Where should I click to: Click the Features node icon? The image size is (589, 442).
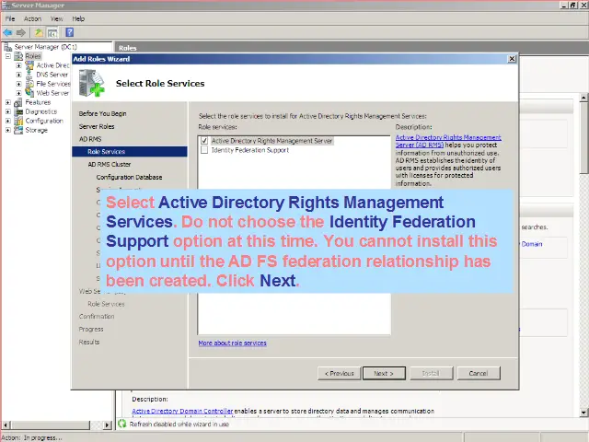coord(18,102)
